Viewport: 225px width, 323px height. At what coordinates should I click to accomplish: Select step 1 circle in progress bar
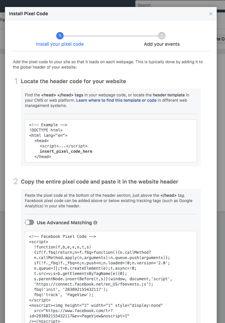click(x=60, y=36)
